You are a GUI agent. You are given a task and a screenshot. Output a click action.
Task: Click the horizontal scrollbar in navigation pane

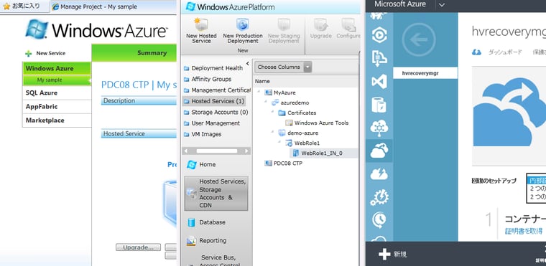pyautogui.click(x=216, y=151)
